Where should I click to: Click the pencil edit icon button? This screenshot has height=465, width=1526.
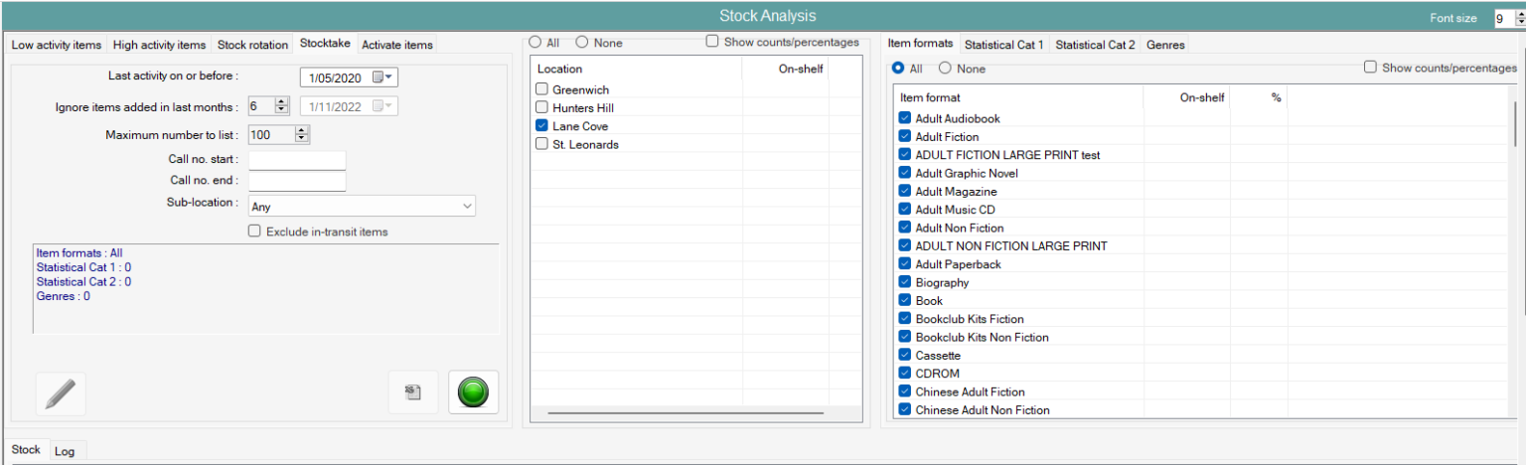pyautogui.click(x=60, y=392)
